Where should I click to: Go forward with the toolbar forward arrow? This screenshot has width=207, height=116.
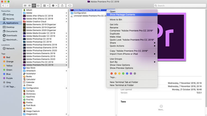[x=7, y=5]
